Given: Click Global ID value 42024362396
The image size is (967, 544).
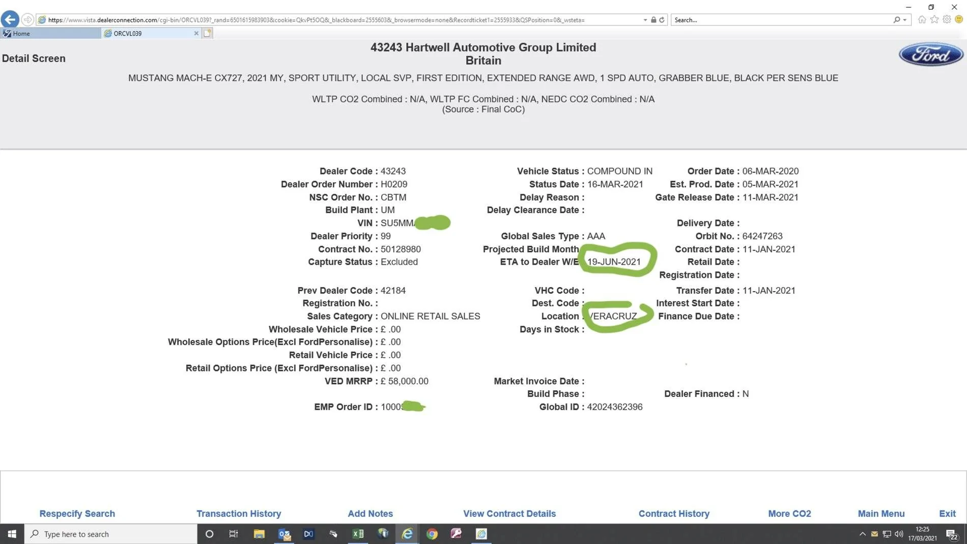Looking at the screenshot, I should point(615,407).
